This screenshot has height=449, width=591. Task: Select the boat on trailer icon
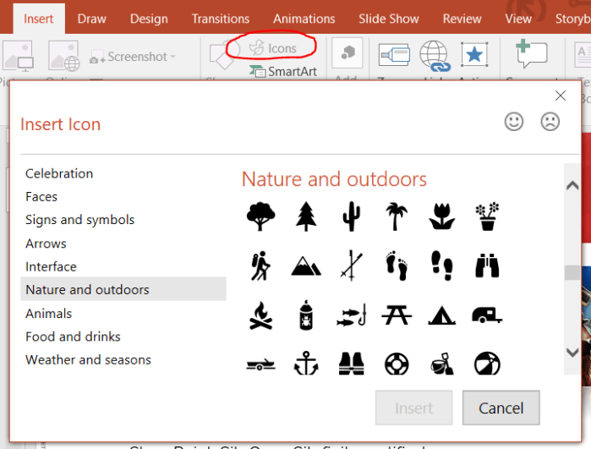[x=260, y=364]
